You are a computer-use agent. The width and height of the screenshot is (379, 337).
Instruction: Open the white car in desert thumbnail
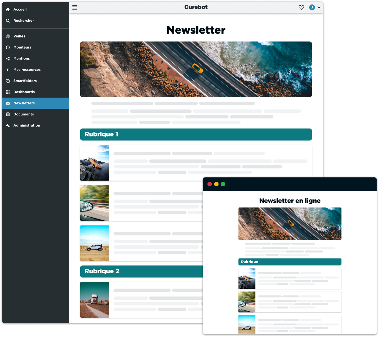pyautogui.click(x=95, y=243)
